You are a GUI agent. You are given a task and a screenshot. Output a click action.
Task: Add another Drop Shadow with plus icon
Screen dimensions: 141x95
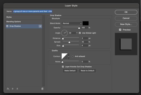point(40,26)
